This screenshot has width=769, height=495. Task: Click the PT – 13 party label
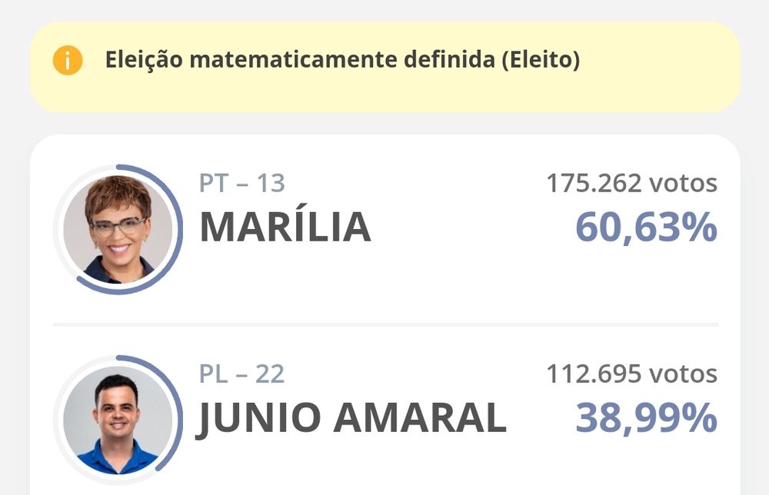(x=241, y=183)
